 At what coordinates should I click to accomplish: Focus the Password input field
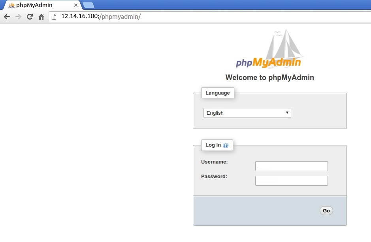tap(292, 181)
